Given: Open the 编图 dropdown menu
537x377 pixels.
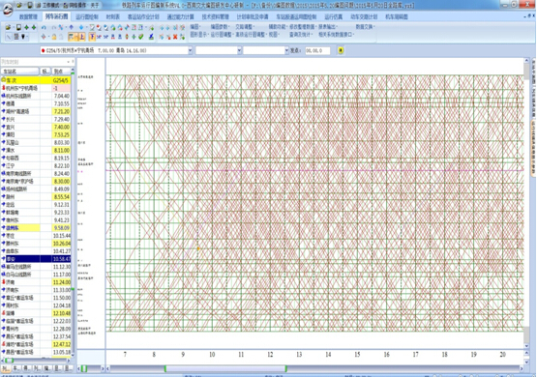Looking at the screenshot, I should coord(195,27).
